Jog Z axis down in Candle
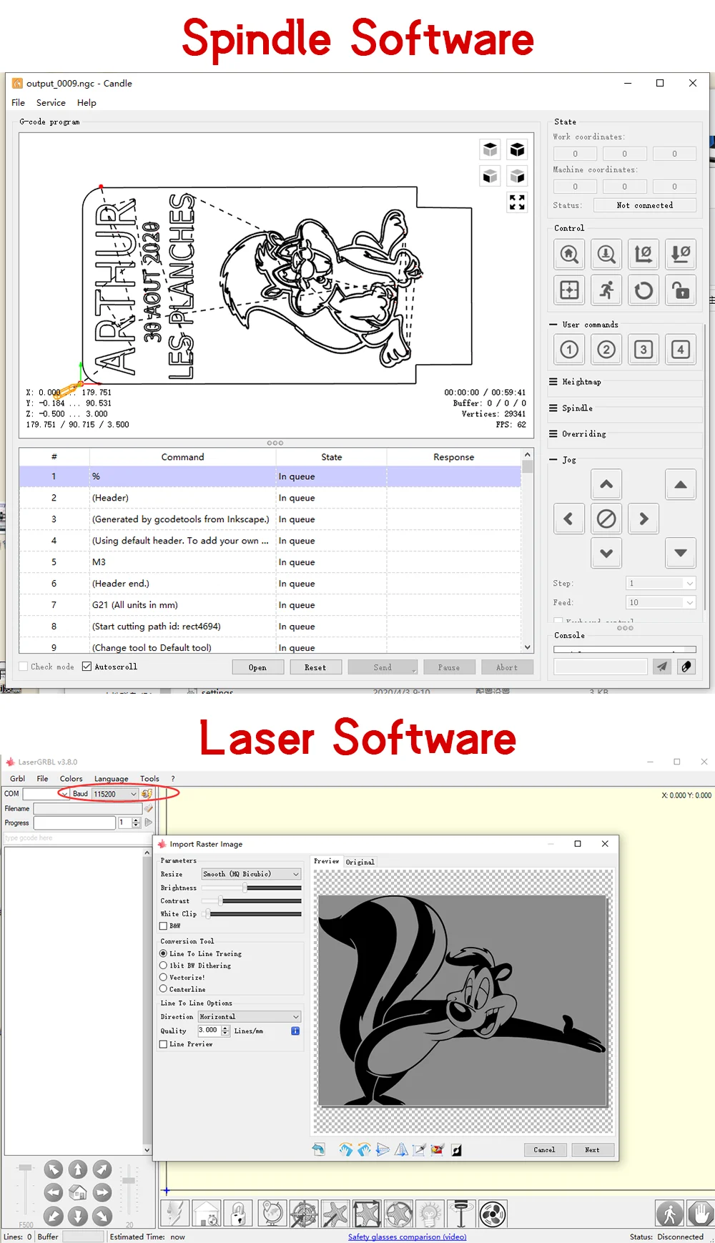 point(681,553)
